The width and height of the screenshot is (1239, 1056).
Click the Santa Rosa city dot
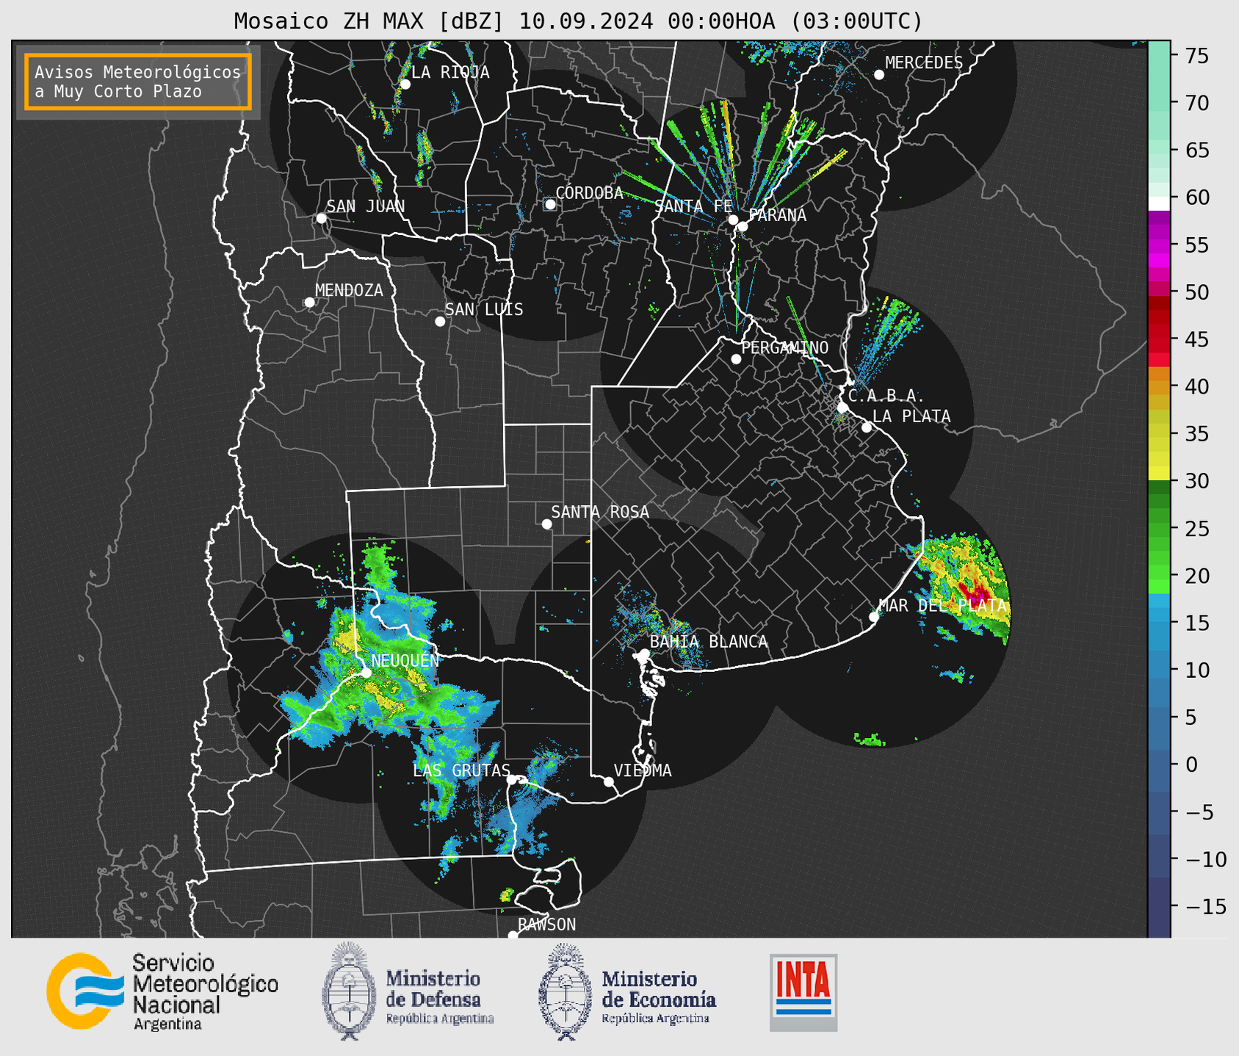[546, 524]
